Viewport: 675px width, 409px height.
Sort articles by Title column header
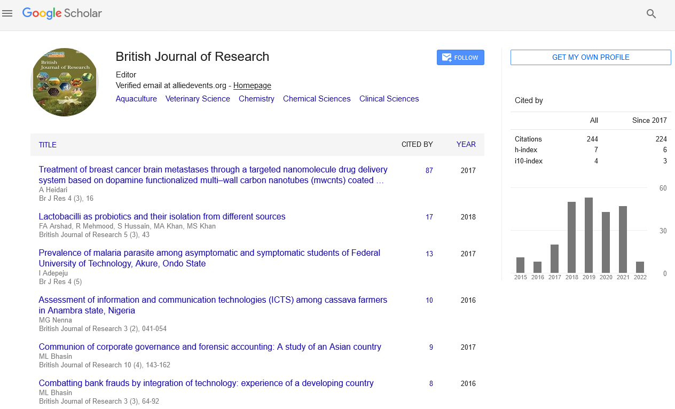pyautogui.click(x=48, y=145)
